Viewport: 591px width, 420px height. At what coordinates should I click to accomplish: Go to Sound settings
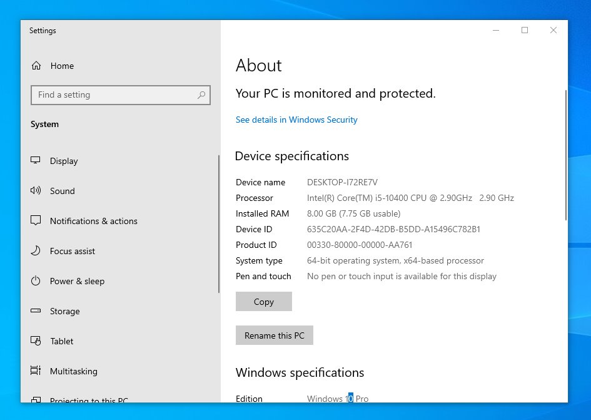point(62,191)
